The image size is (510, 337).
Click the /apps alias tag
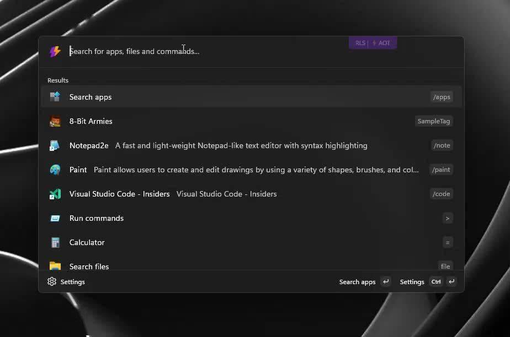point(442,97)
